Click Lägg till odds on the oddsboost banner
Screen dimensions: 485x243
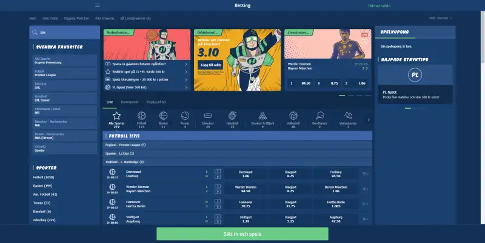(x=210, y=65)
